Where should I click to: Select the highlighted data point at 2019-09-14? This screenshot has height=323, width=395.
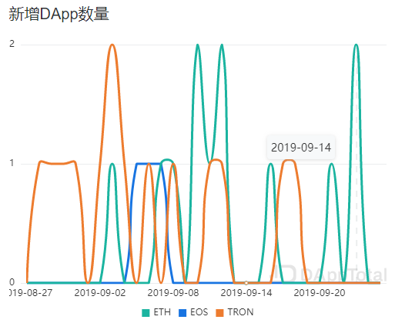point(246,283)
